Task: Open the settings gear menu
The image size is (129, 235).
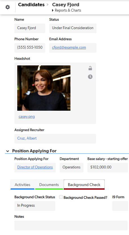Action: [8, 7]
